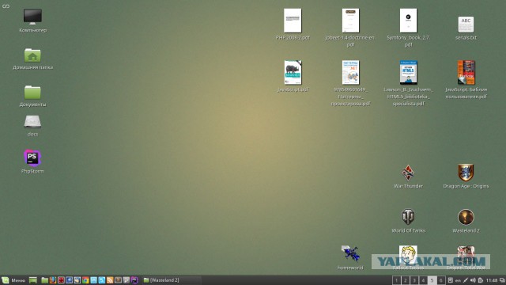
Task: Select the docs drive icon
Action: coord(32,126)
